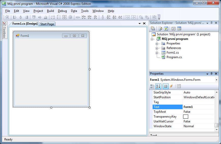
Task: Open the Build menu
Action: pyautogui.click(x=50, y=11)
